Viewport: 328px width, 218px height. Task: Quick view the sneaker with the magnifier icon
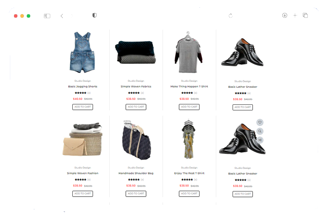pos(260,131)
